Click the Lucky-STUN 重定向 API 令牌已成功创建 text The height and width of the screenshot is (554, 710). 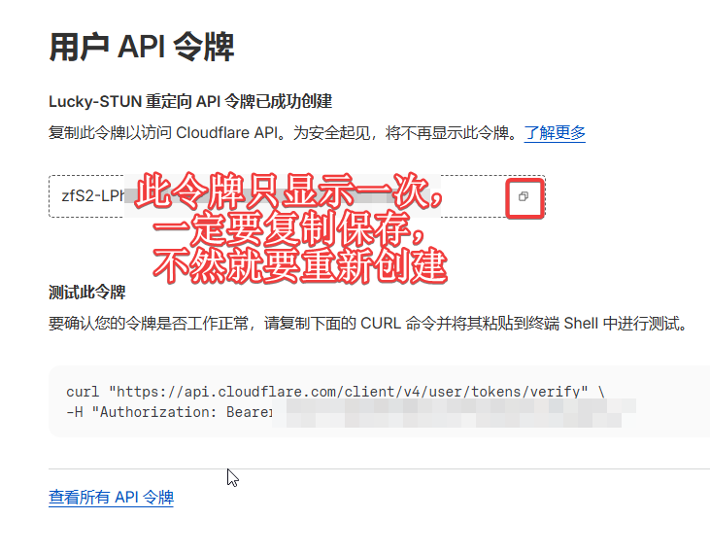(x=190, y=101)
